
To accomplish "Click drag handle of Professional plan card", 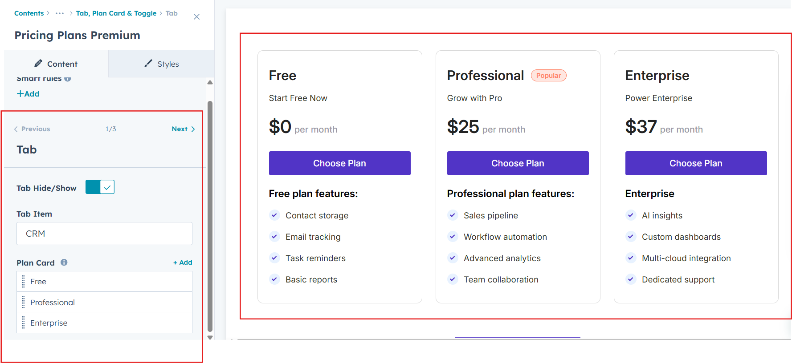I will (x=23, y=302).
